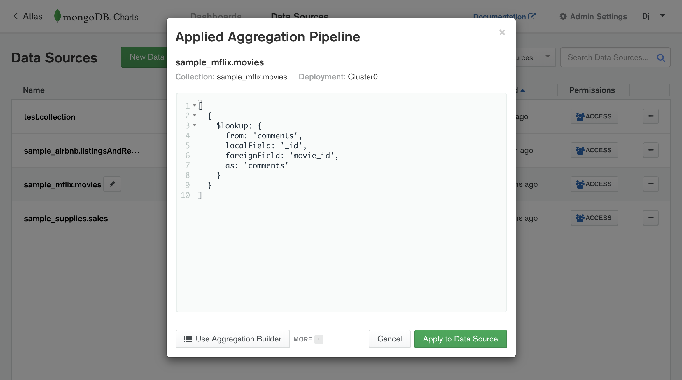The height and width of the screenshot is (380, 682).
Task: Collapse line 2 fold arrow in editor
Action: (195, 116)
